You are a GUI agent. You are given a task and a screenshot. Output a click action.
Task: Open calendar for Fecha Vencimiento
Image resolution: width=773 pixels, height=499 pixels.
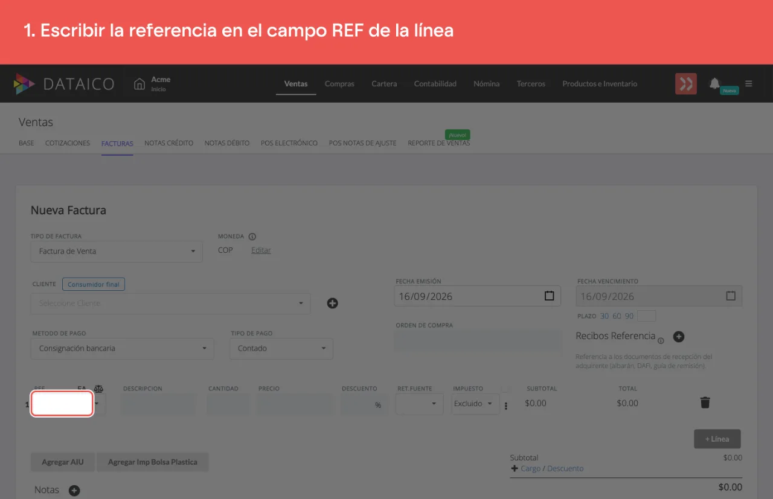point(731,296)
